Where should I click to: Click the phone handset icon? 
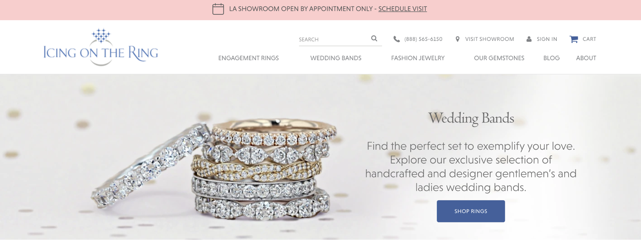(x=397, y=39)
